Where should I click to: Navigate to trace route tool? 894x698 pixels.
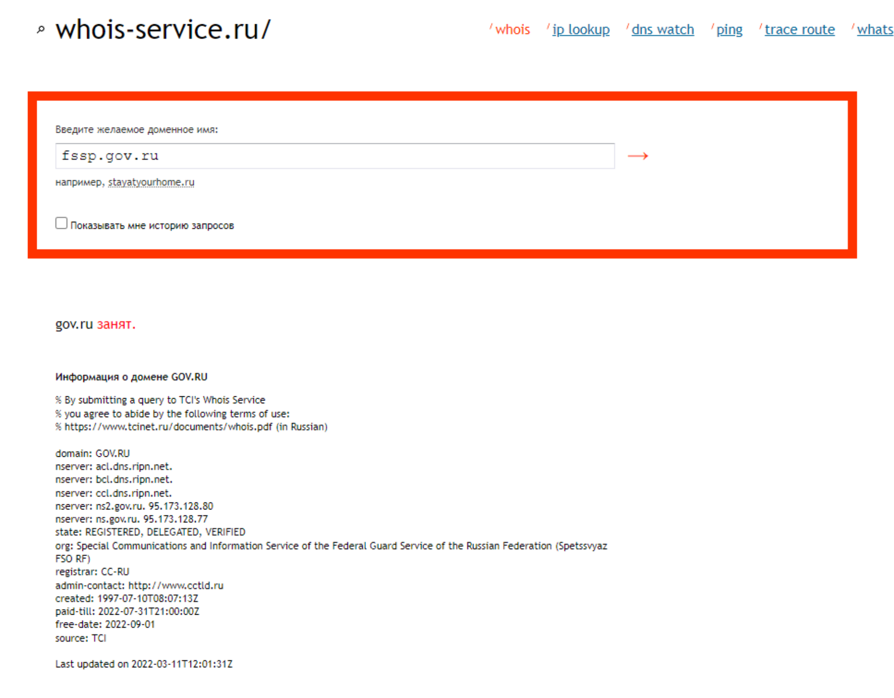click(799, 30)
